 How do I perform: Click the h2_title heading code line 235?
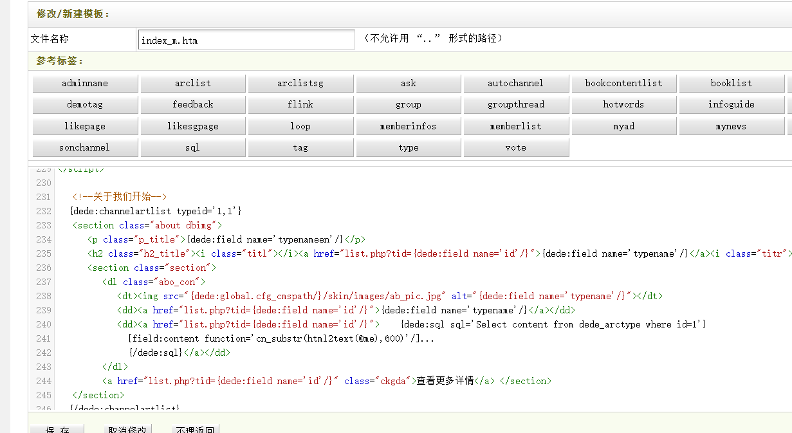(x=439, y=253)
